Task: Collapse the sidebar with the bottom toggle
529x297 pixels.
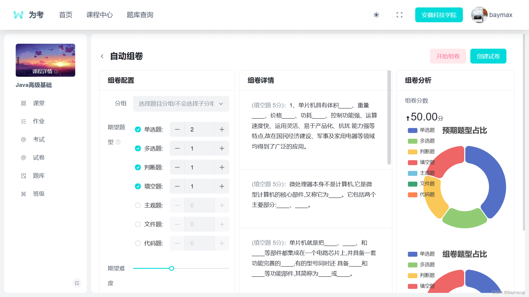Action: click(x=77, y=283)
